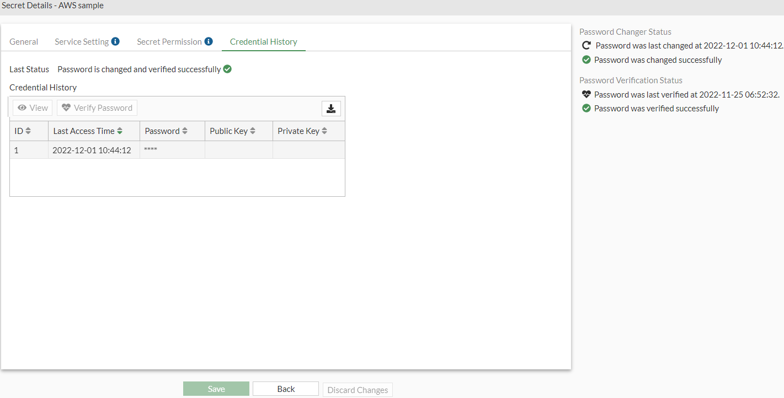The width and height of the screenshot is (784, 398).
Task: Click 'Secret Details - AWS sample' title
Action: [53, 6]
